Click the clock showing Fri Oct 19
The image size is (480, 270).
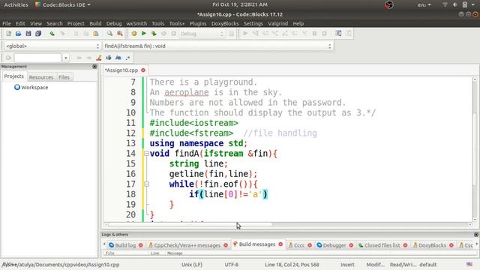click(x=240, y=4)
